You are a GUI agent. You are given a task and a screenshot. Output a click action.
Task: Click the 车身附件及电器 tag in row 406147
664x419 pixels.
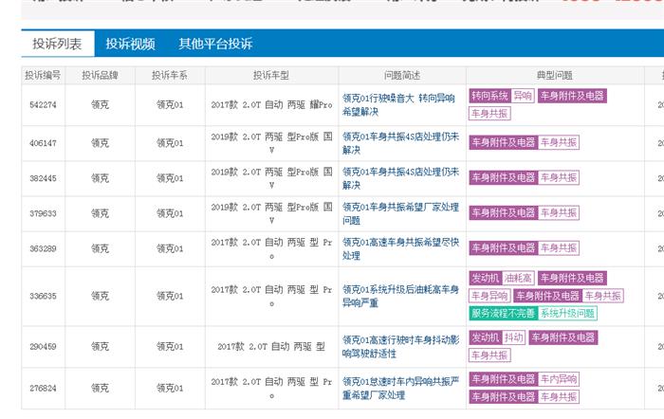pyautogui.click(x=504, y=142)
